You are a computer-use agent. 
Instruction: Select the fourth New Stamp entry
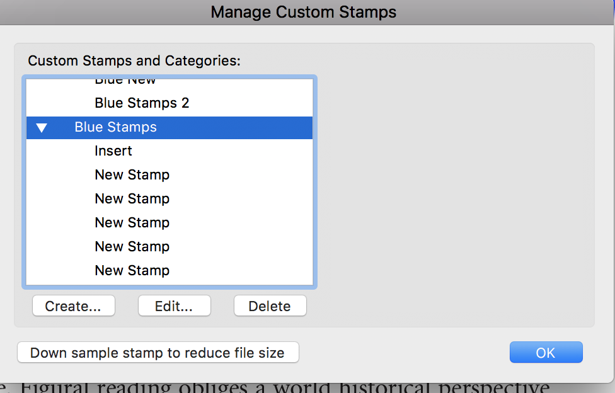click(132, 247)
